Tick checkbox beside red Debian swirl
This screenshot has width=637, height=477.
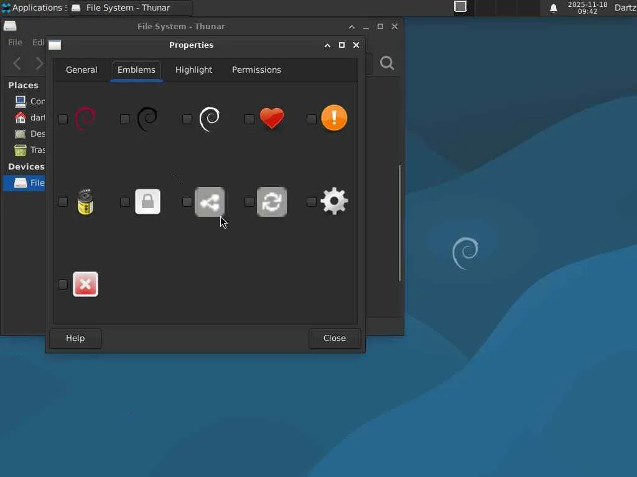tap(63, 119)
